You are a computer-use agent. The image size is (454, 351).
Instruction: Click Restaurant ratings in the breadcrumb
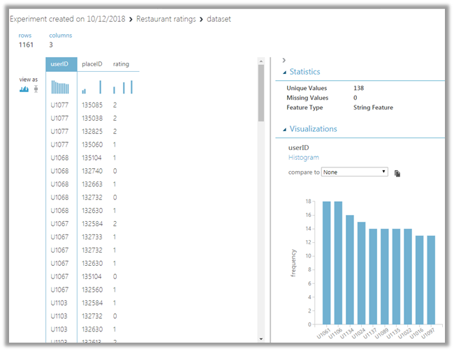click(x=166, y=19)
